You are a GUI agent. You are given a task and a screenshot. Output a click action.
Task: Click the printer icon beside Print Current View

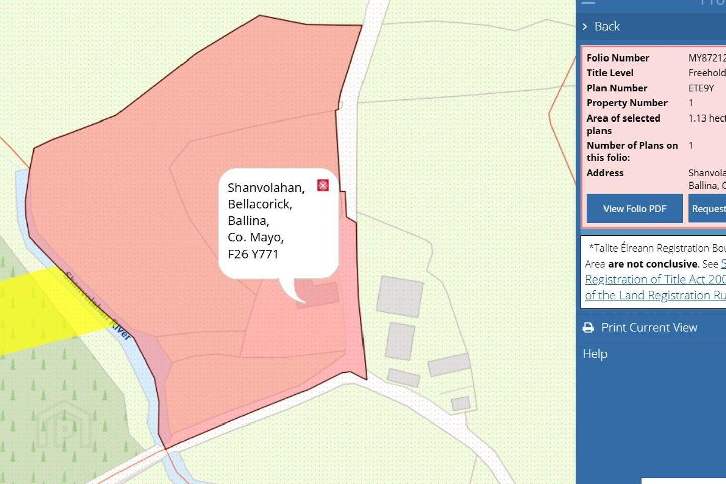coord(588,328)
